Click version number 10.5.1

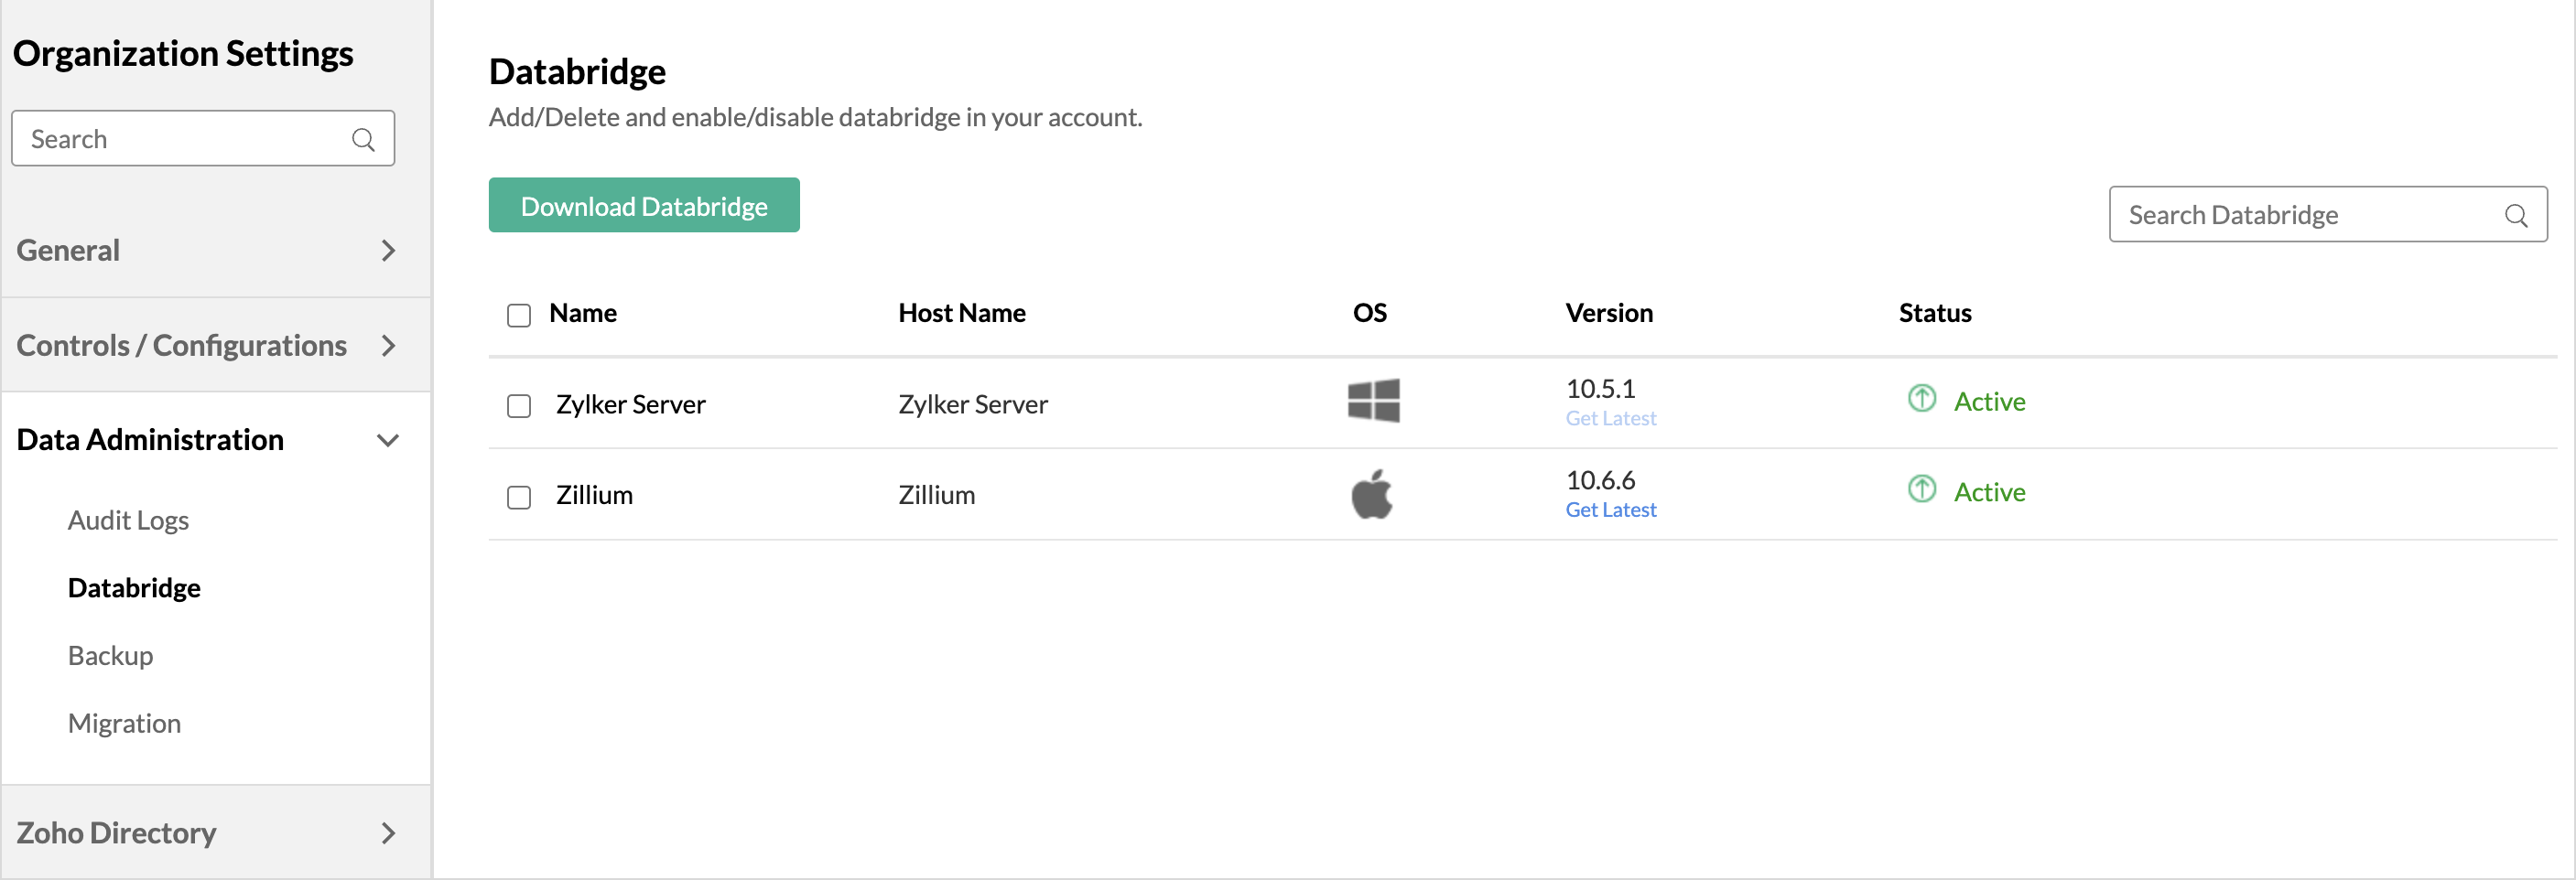(x=1600, y=389)
